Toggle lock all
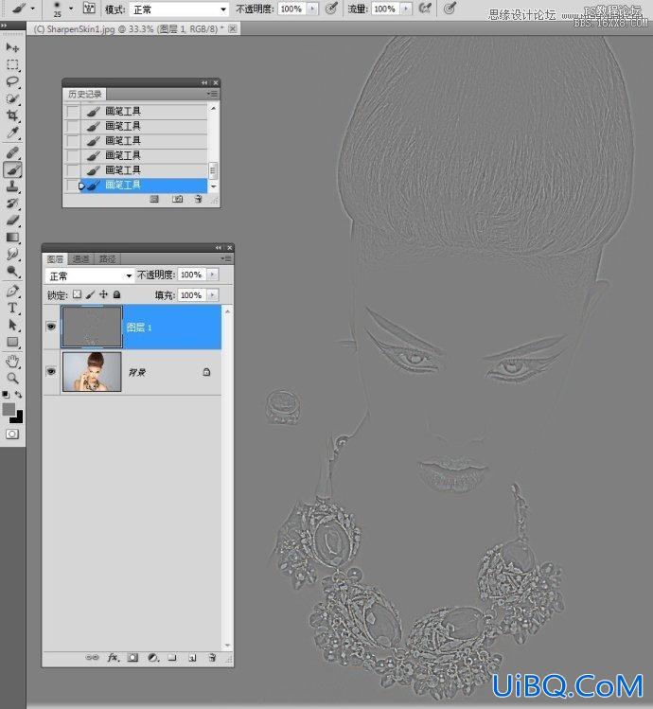This screenshot has width=653, height=709. pos(116,294)
